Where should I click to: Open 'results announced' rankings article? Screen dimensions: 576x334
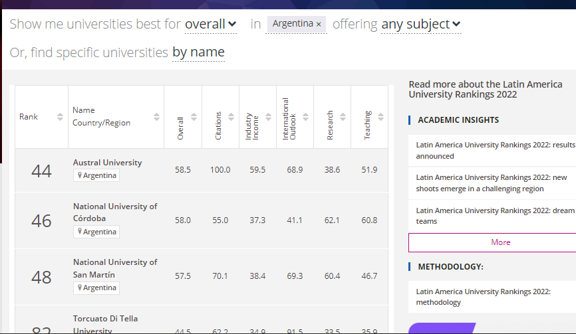[x=495, y=150]
